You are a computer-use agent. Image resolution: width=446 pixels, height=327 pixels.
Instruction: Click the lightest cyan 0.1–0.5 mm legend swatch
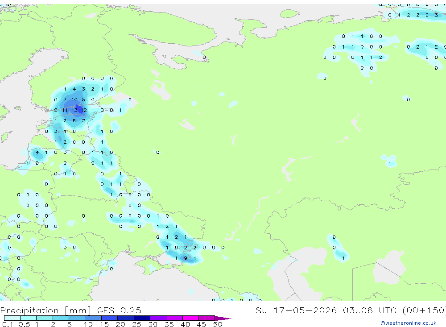tap(12, 318)
